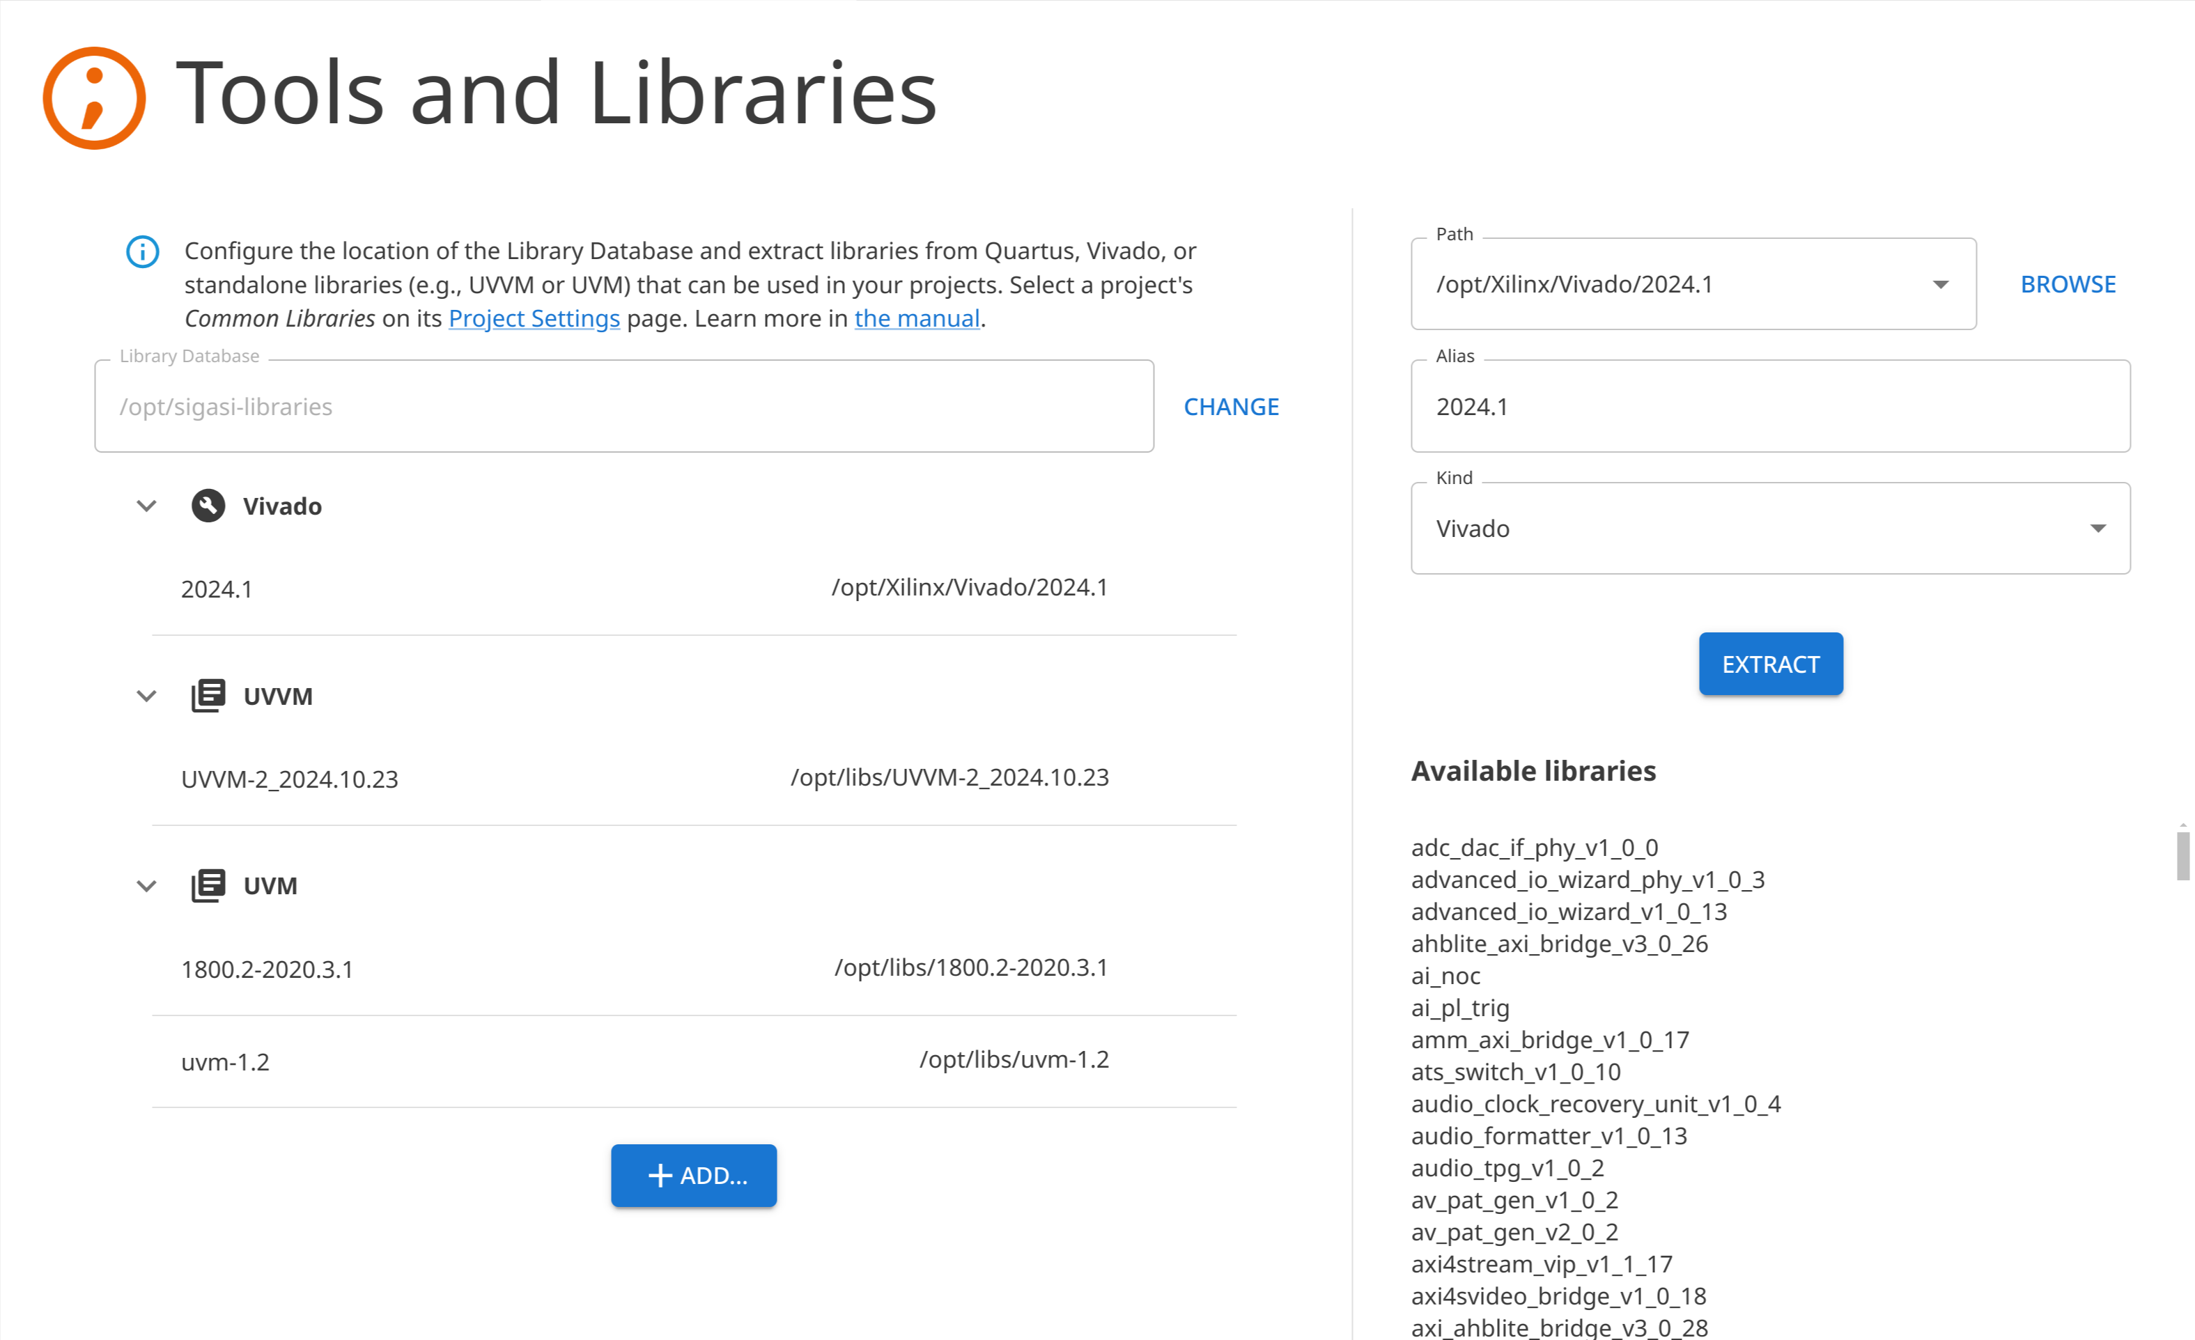The image size is (2195, 1340).
Task: Click the EXTRACT button
Action: coord(1771,664)
